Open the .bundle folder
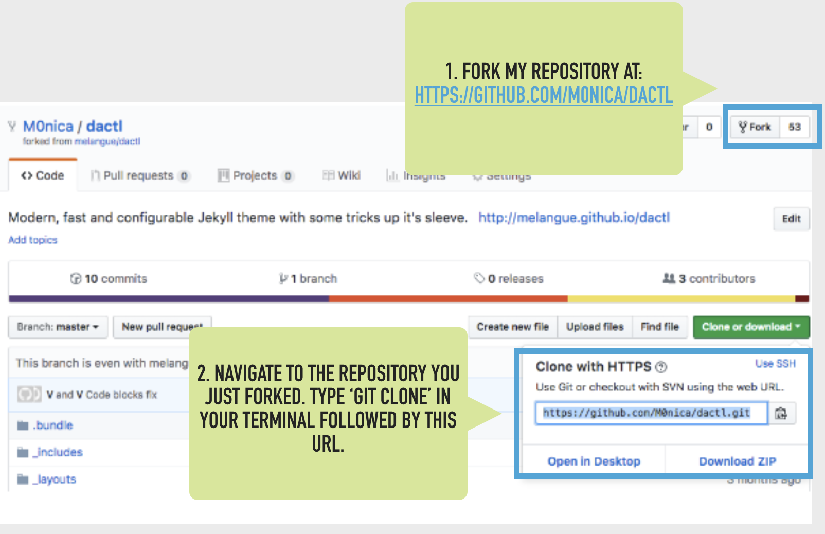This screenshot has height=534, width=825. [54, 425]
